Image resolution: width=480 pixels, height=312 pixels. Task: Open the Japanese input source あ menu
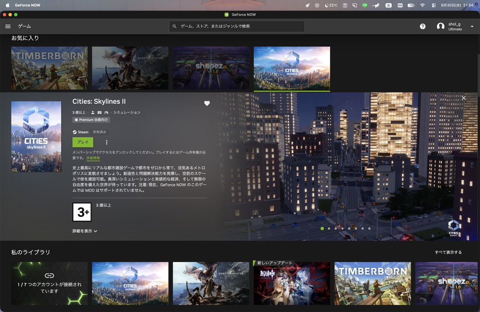(388, 5)
